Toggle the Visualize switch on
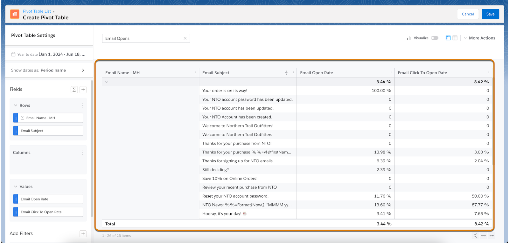 click(x=435, y=38)
